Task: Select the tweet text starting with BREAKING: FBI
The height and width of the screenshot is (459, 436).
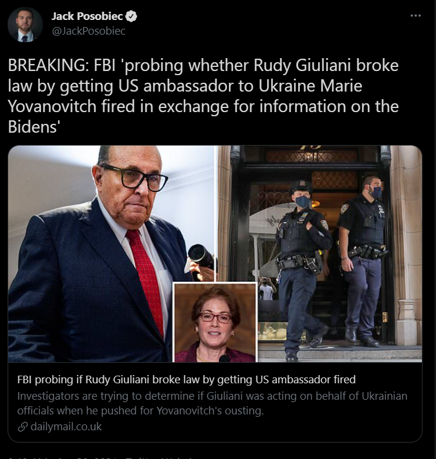Action: tap(203, 96)
